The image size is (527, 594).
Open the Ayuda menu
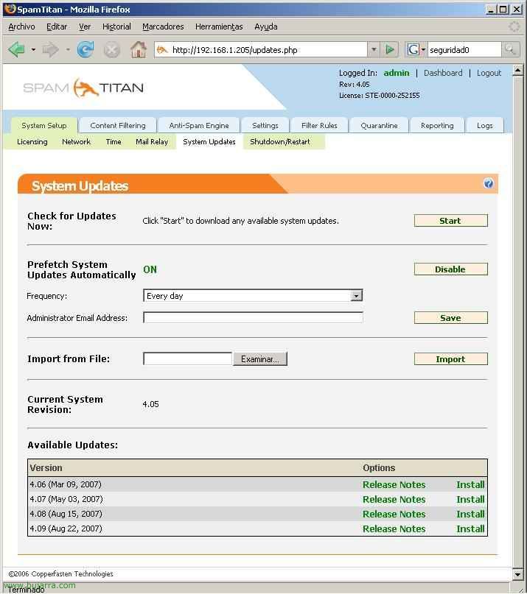[265, 26]
